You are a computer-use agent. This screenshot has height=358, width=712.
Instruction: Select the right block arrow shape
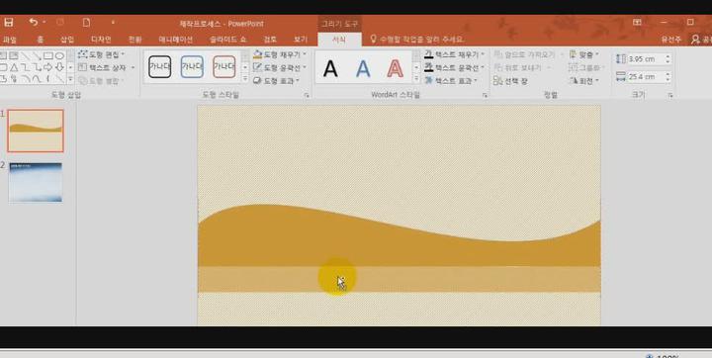pos(48,67)
